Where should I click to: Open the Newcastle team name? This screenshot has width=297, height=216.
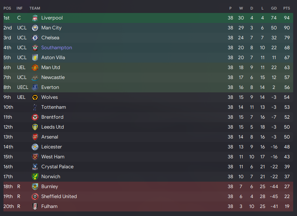coord(53,77)
